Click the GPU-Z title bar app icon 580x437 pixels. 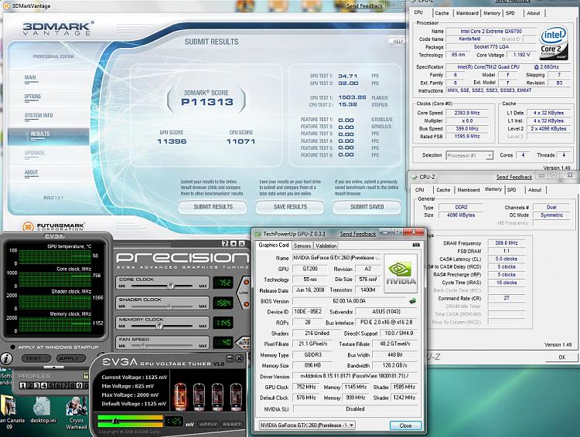point(258,233)
